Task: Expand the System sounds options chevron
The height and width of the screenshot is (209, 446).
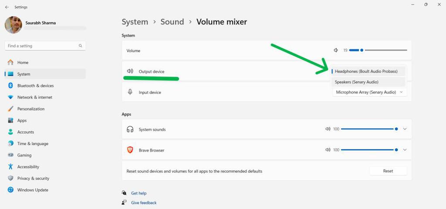Action: [x=405, y=129]
